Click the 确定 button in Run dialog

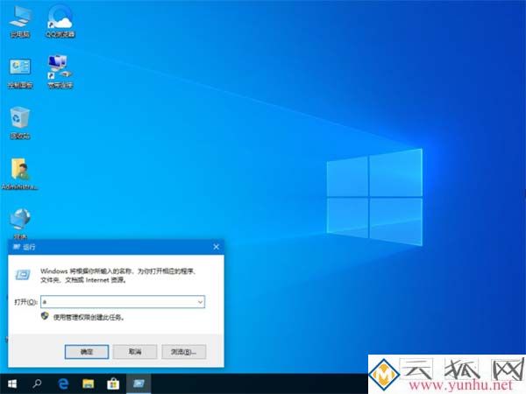pyautogui.click(x=87, y=352)
